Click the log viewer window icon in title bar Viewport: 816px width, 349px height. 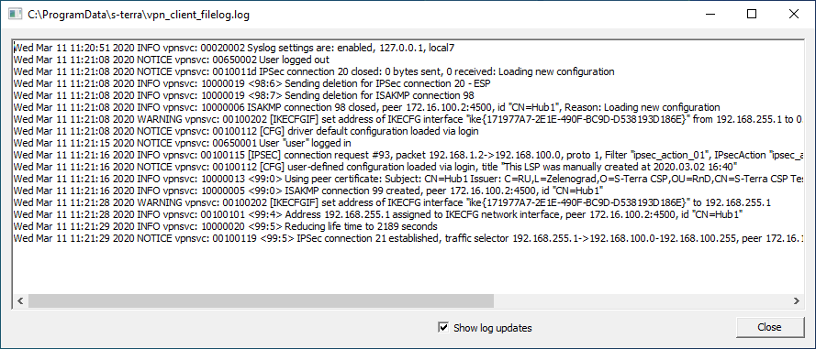point(15,15)
